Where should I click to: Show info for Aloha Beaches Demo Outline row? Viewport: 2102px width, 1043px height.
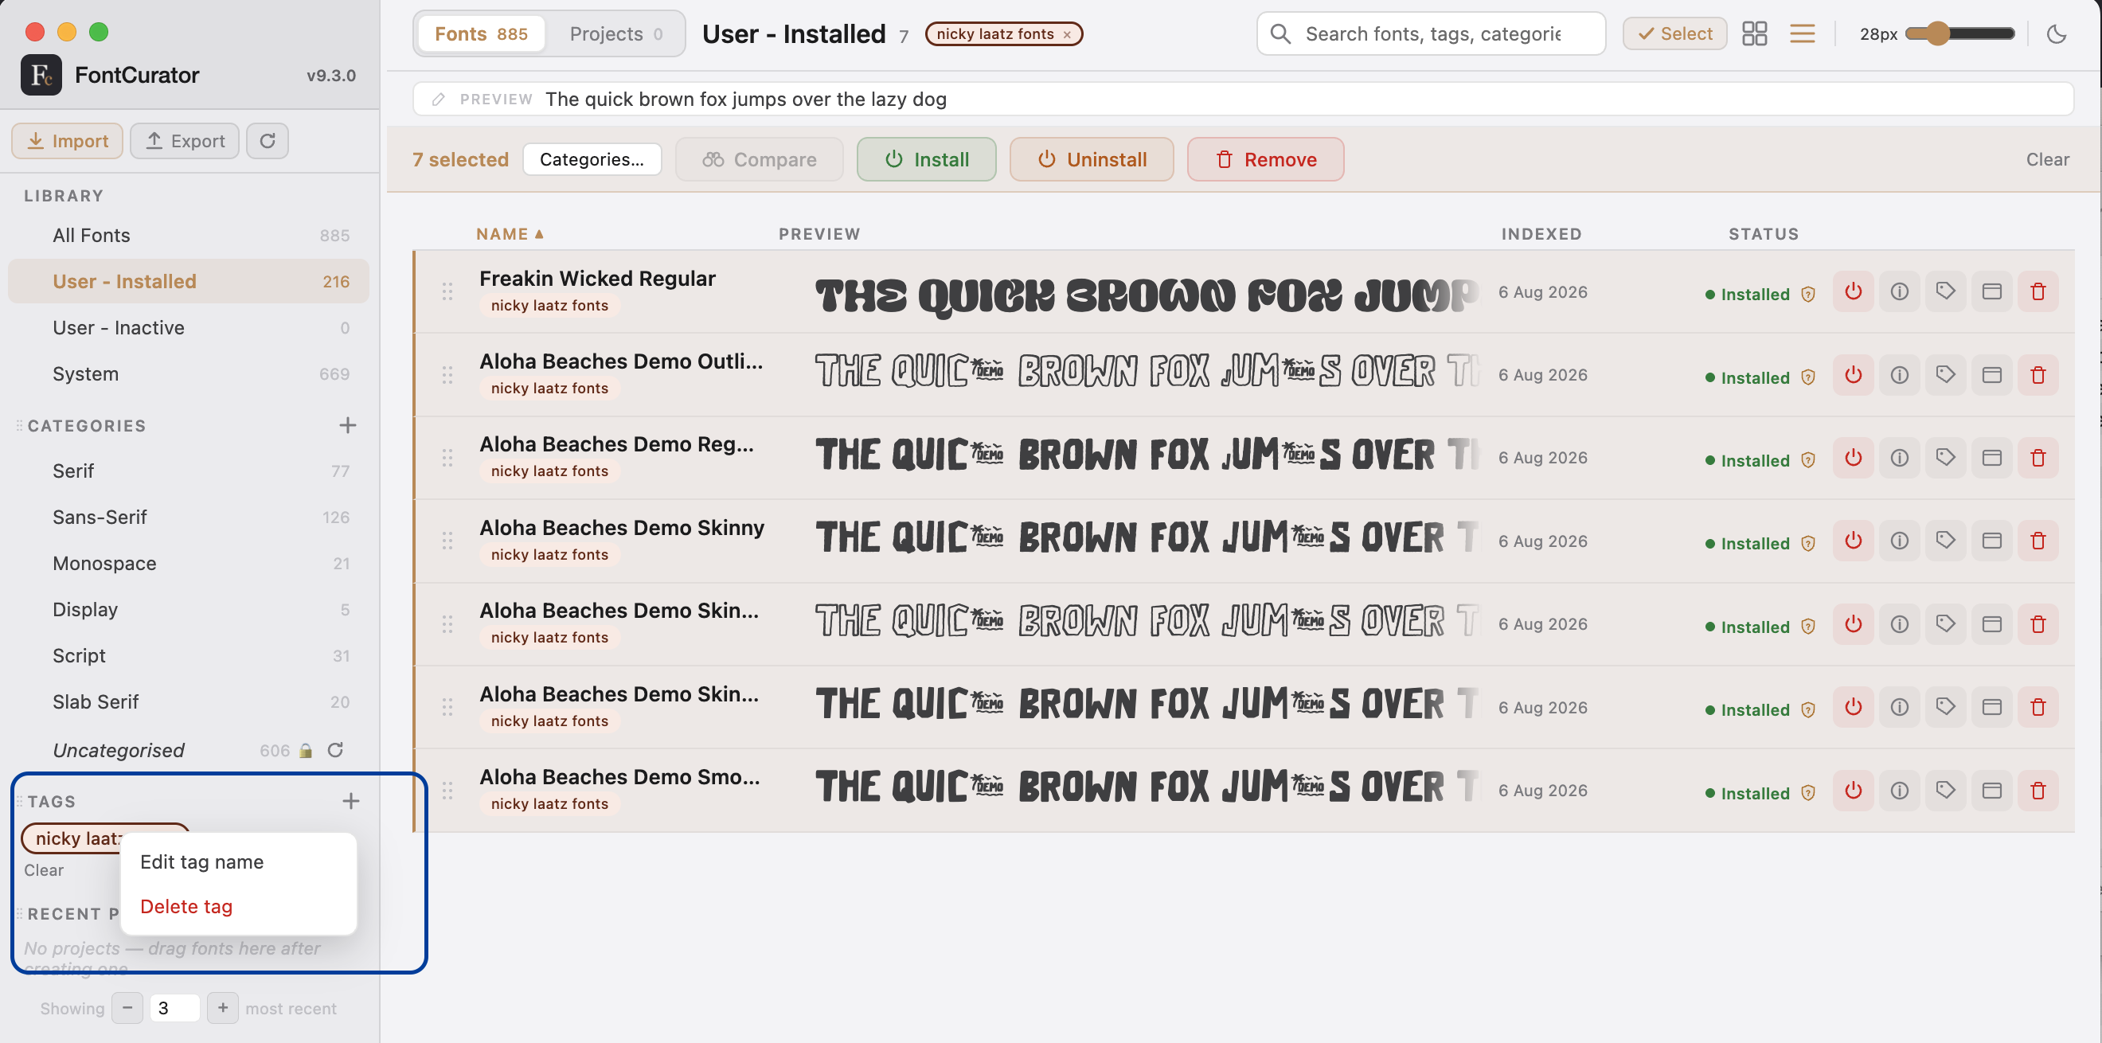[1900, 374]
